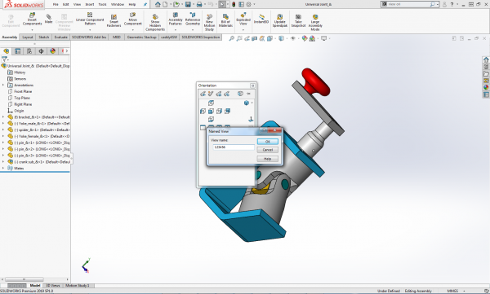490x294 pixels.
Task: Open the Tools menu
Action: (102, 4)
